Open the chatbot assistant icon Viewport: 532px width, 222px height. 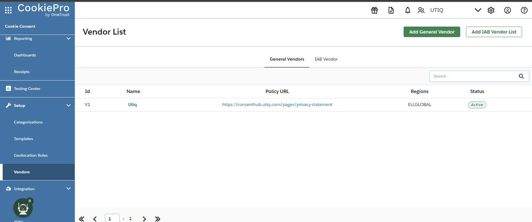(23, 208)
